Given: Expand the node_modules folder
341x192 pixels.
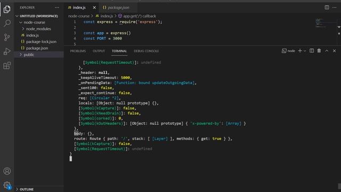Looking at the screenshot, I should 38,29.
